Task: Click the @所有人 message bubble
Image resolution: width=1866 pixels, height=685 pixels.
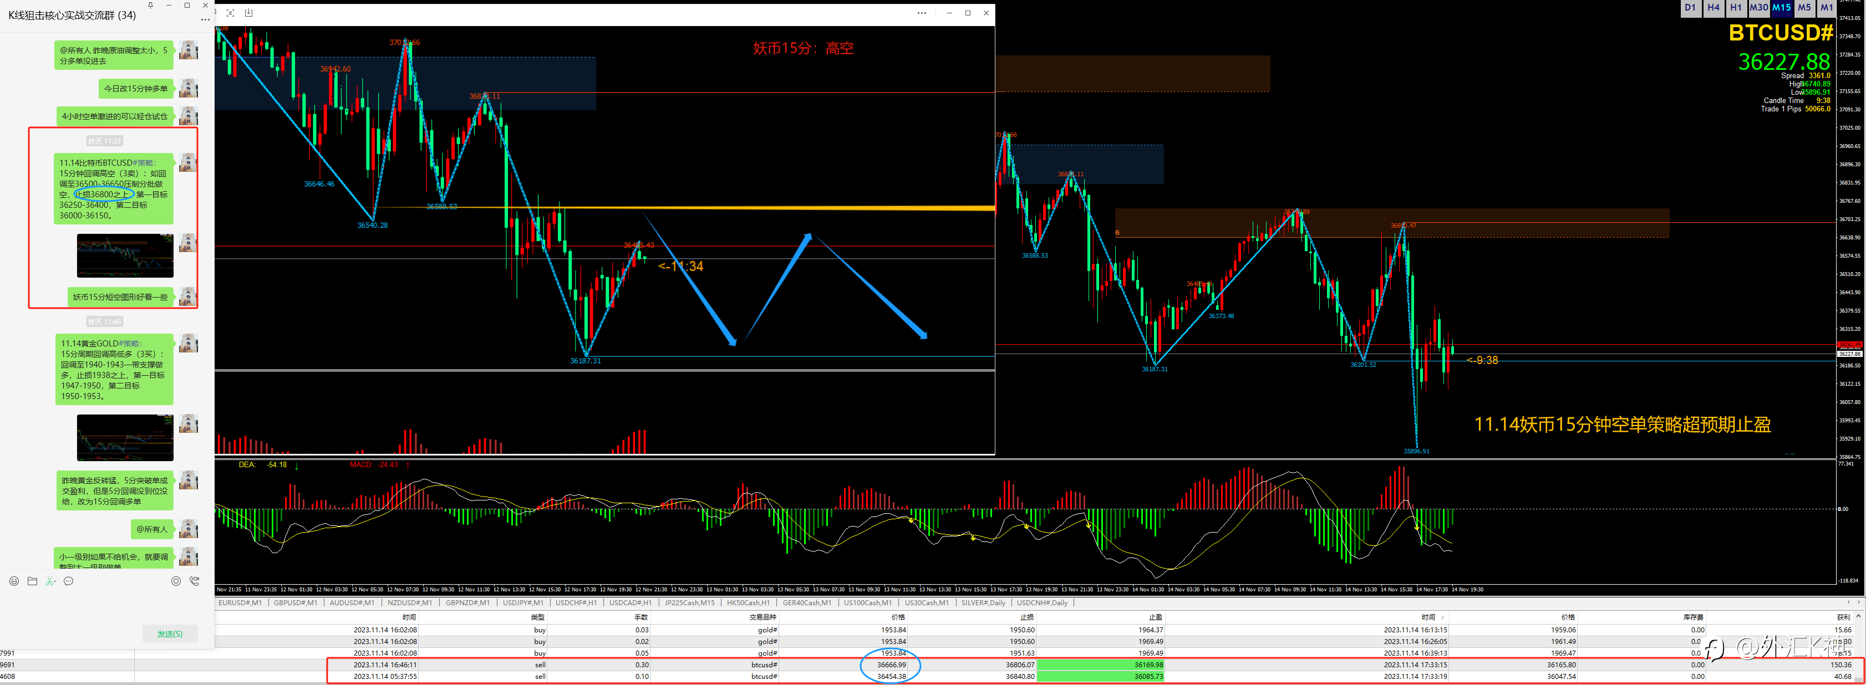Action: (152, 529)
